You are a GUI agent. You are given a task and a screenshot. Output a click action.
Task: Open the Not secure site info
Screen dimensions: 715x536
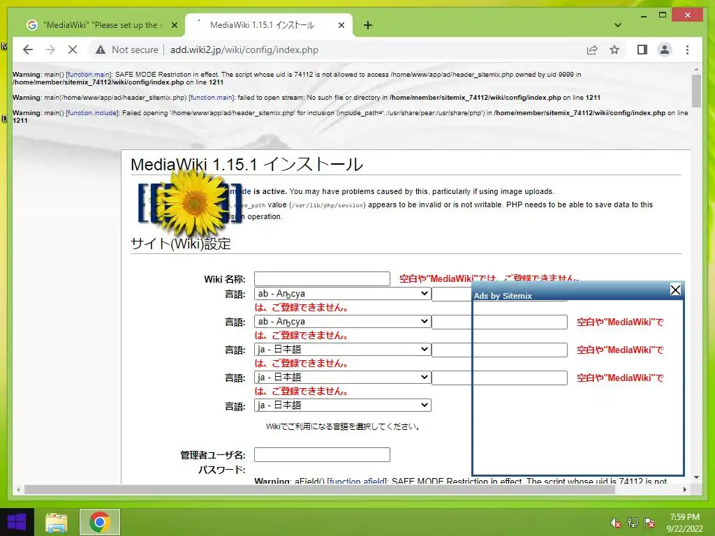click(127, 50)
